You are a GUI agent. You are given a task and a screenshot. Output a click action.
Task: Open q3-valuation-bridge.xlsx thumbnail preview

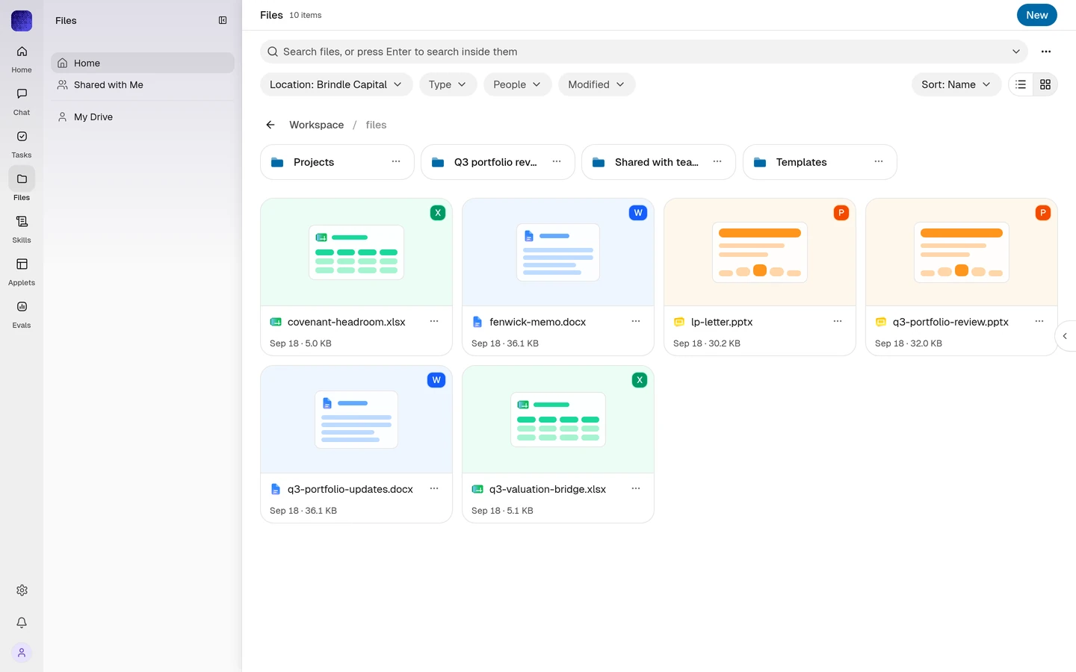click(x=558, y=420)
